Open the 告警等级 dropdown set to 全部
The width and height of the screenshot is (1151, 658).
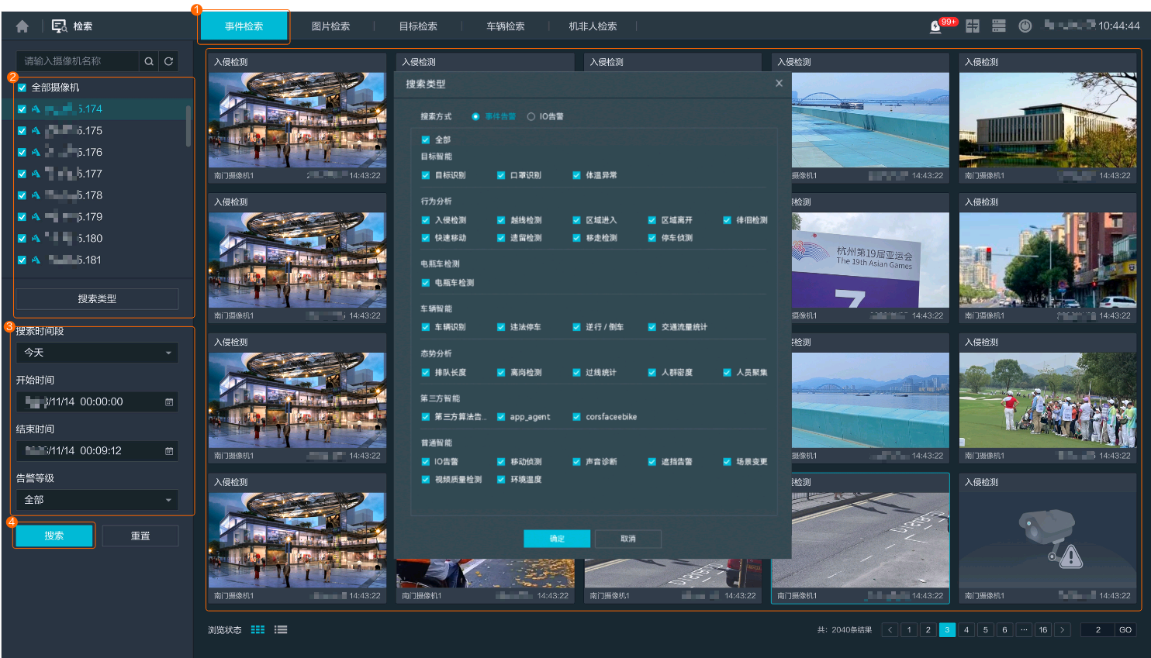coord(97,500)
